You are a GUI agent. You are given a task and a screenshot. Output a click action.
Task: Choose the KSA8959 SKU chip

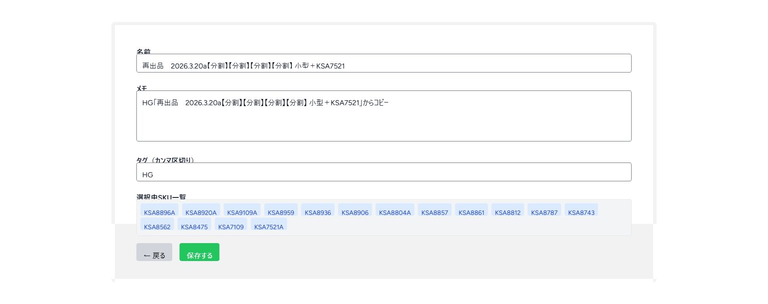click(281, 211)
